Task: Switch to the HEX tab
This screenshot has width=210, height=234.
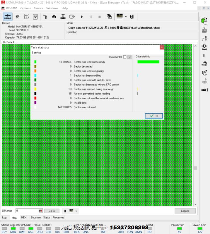Action: (x=24, y=218)
